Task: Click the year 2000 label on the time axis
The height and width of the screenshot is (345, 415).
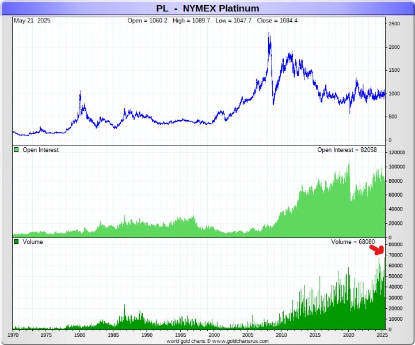Action: [214, 335]
